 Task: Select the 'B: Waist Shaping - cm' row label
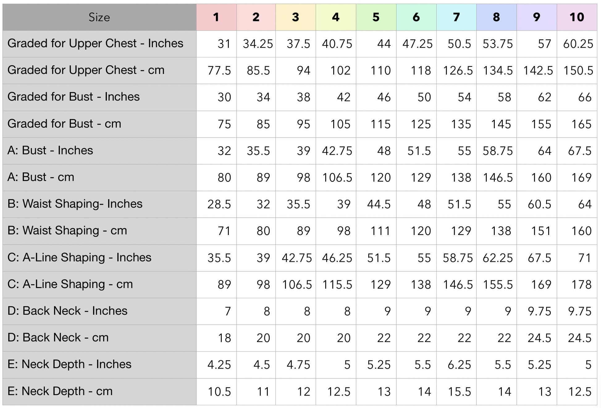[x=67, y=231]
